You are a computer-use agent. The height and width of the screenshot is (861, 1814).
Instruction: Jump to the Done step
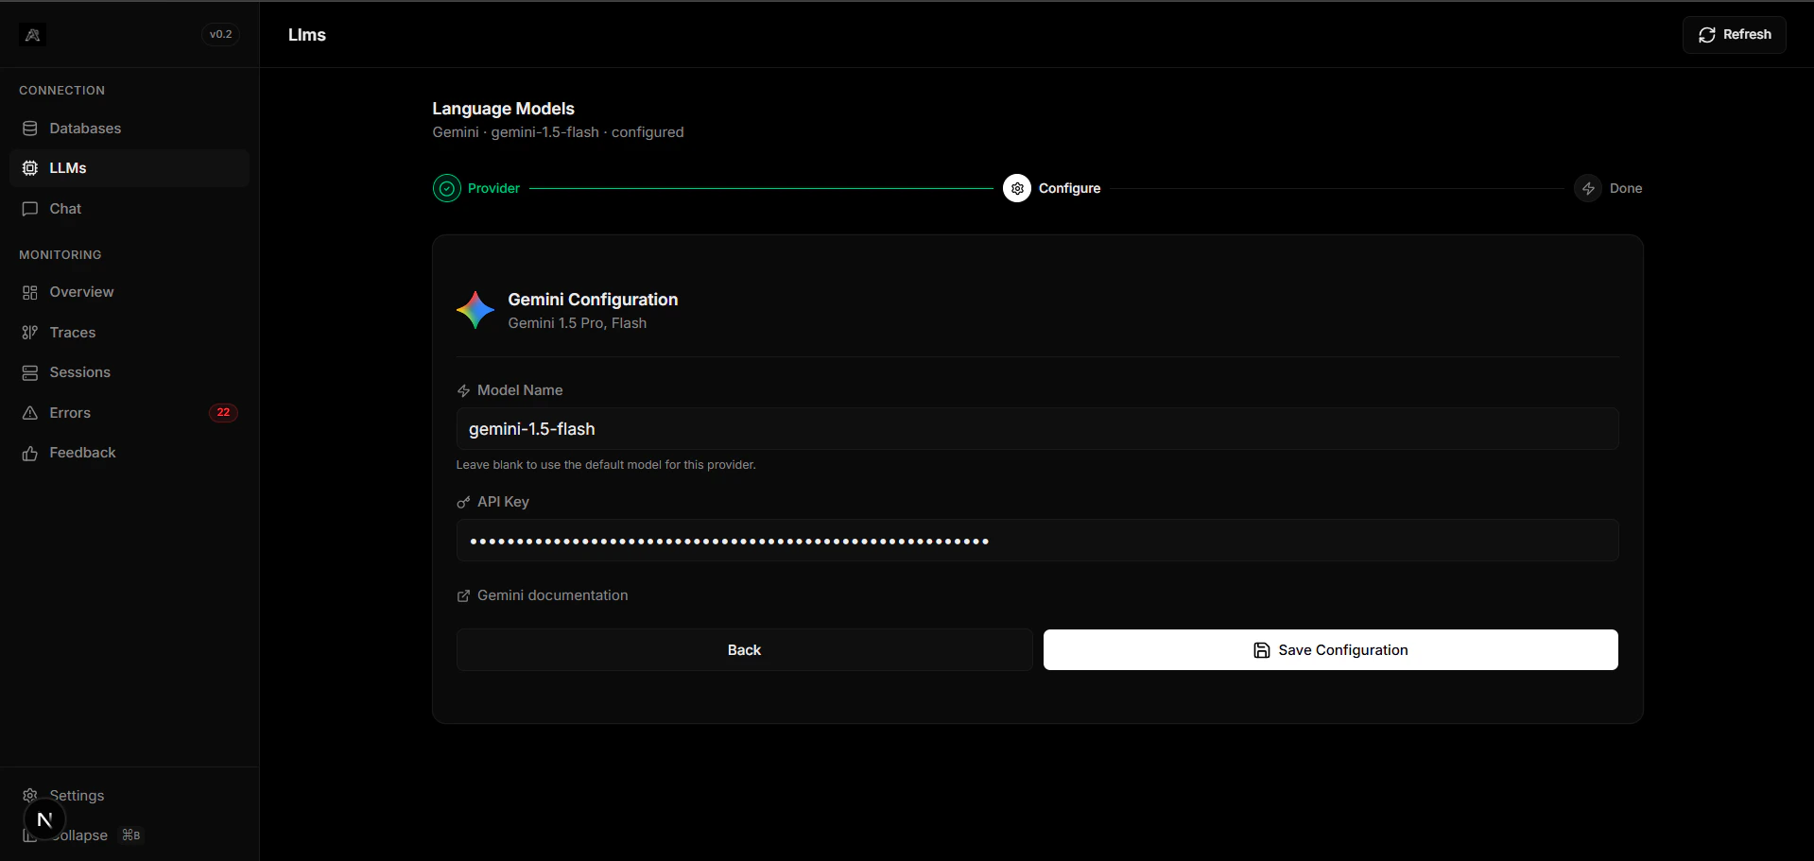pyautogui.click(x=1608, y=188)
